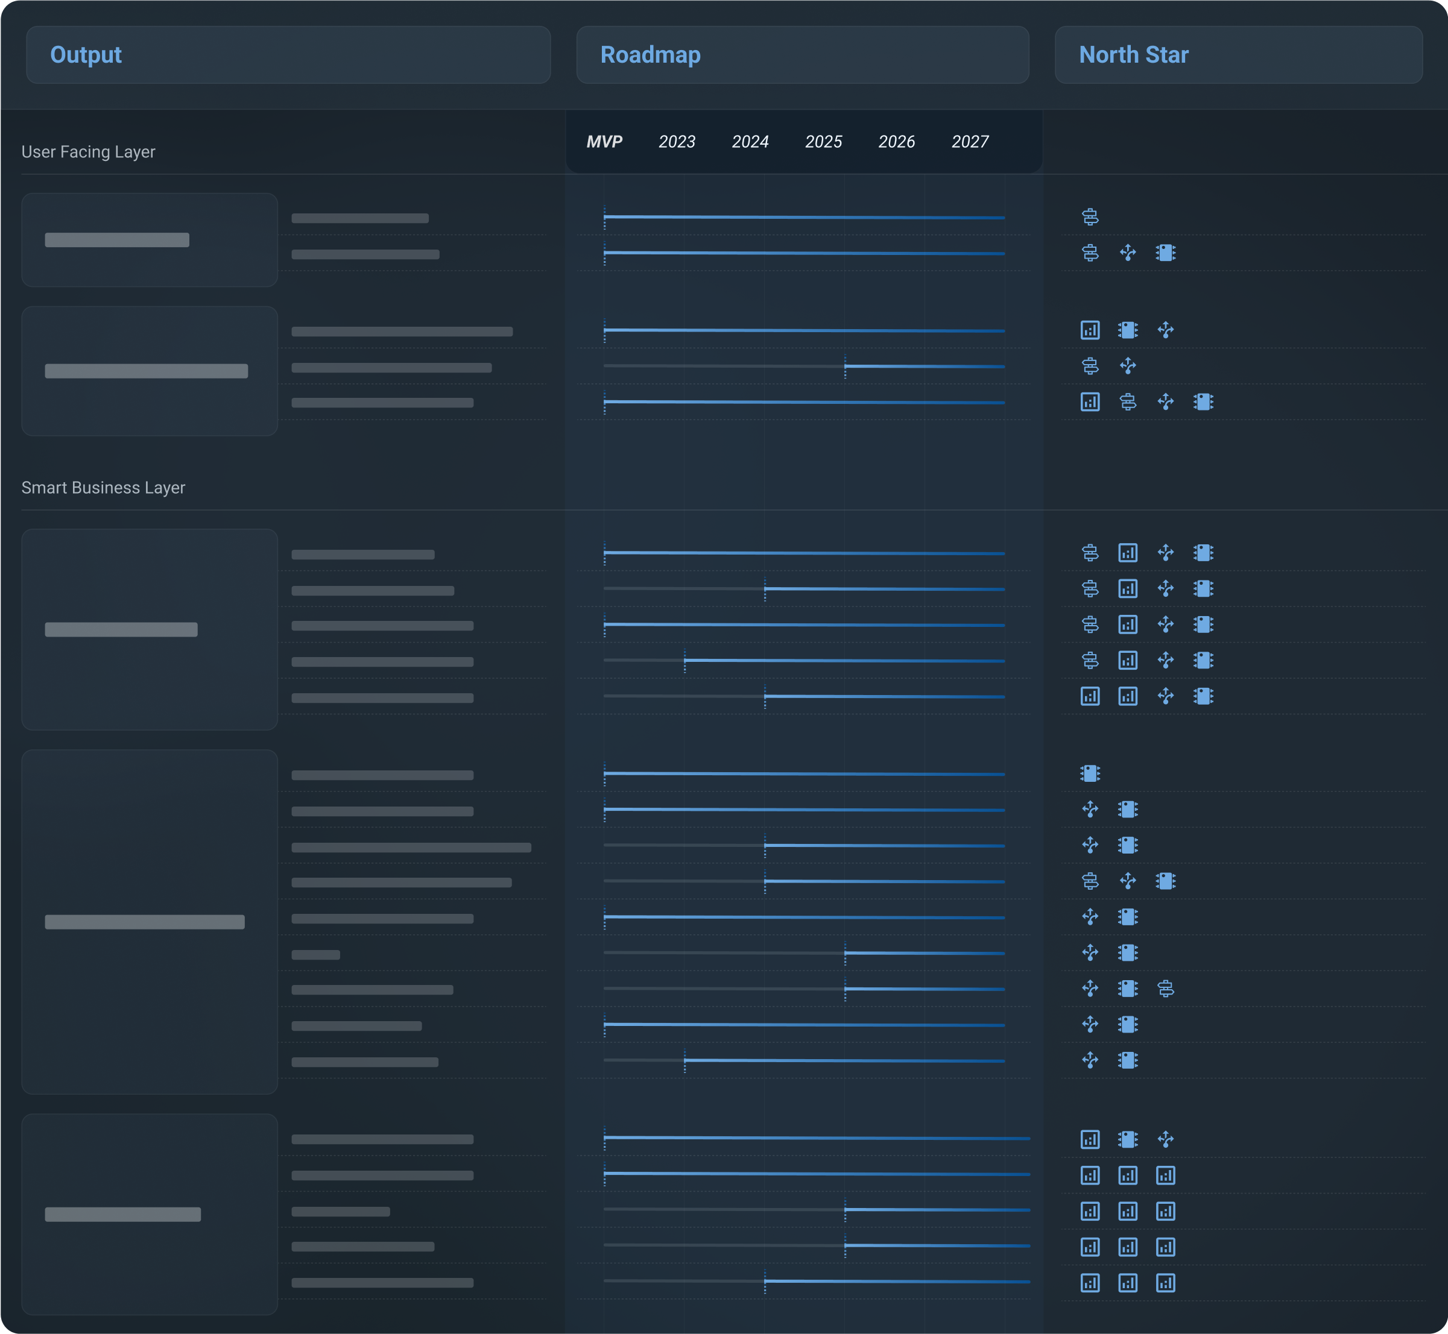1448x1334 pixels.
Task: Click the lone signpost icon in first row
Action: [x=1090, y=216]
